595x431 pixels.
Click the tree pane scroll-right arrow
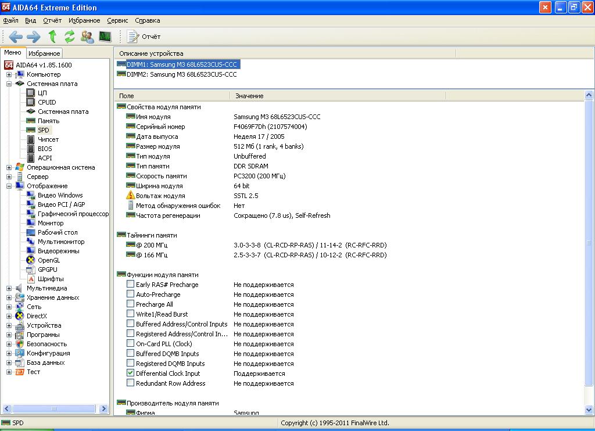pos(103,408)
